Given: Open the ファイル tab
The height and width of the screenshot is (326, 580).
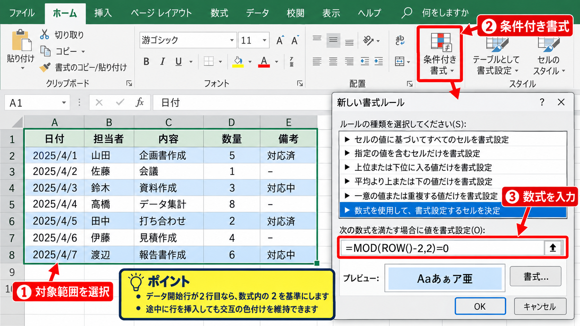Looking at the screenshot, I should (x=22, y=13).
